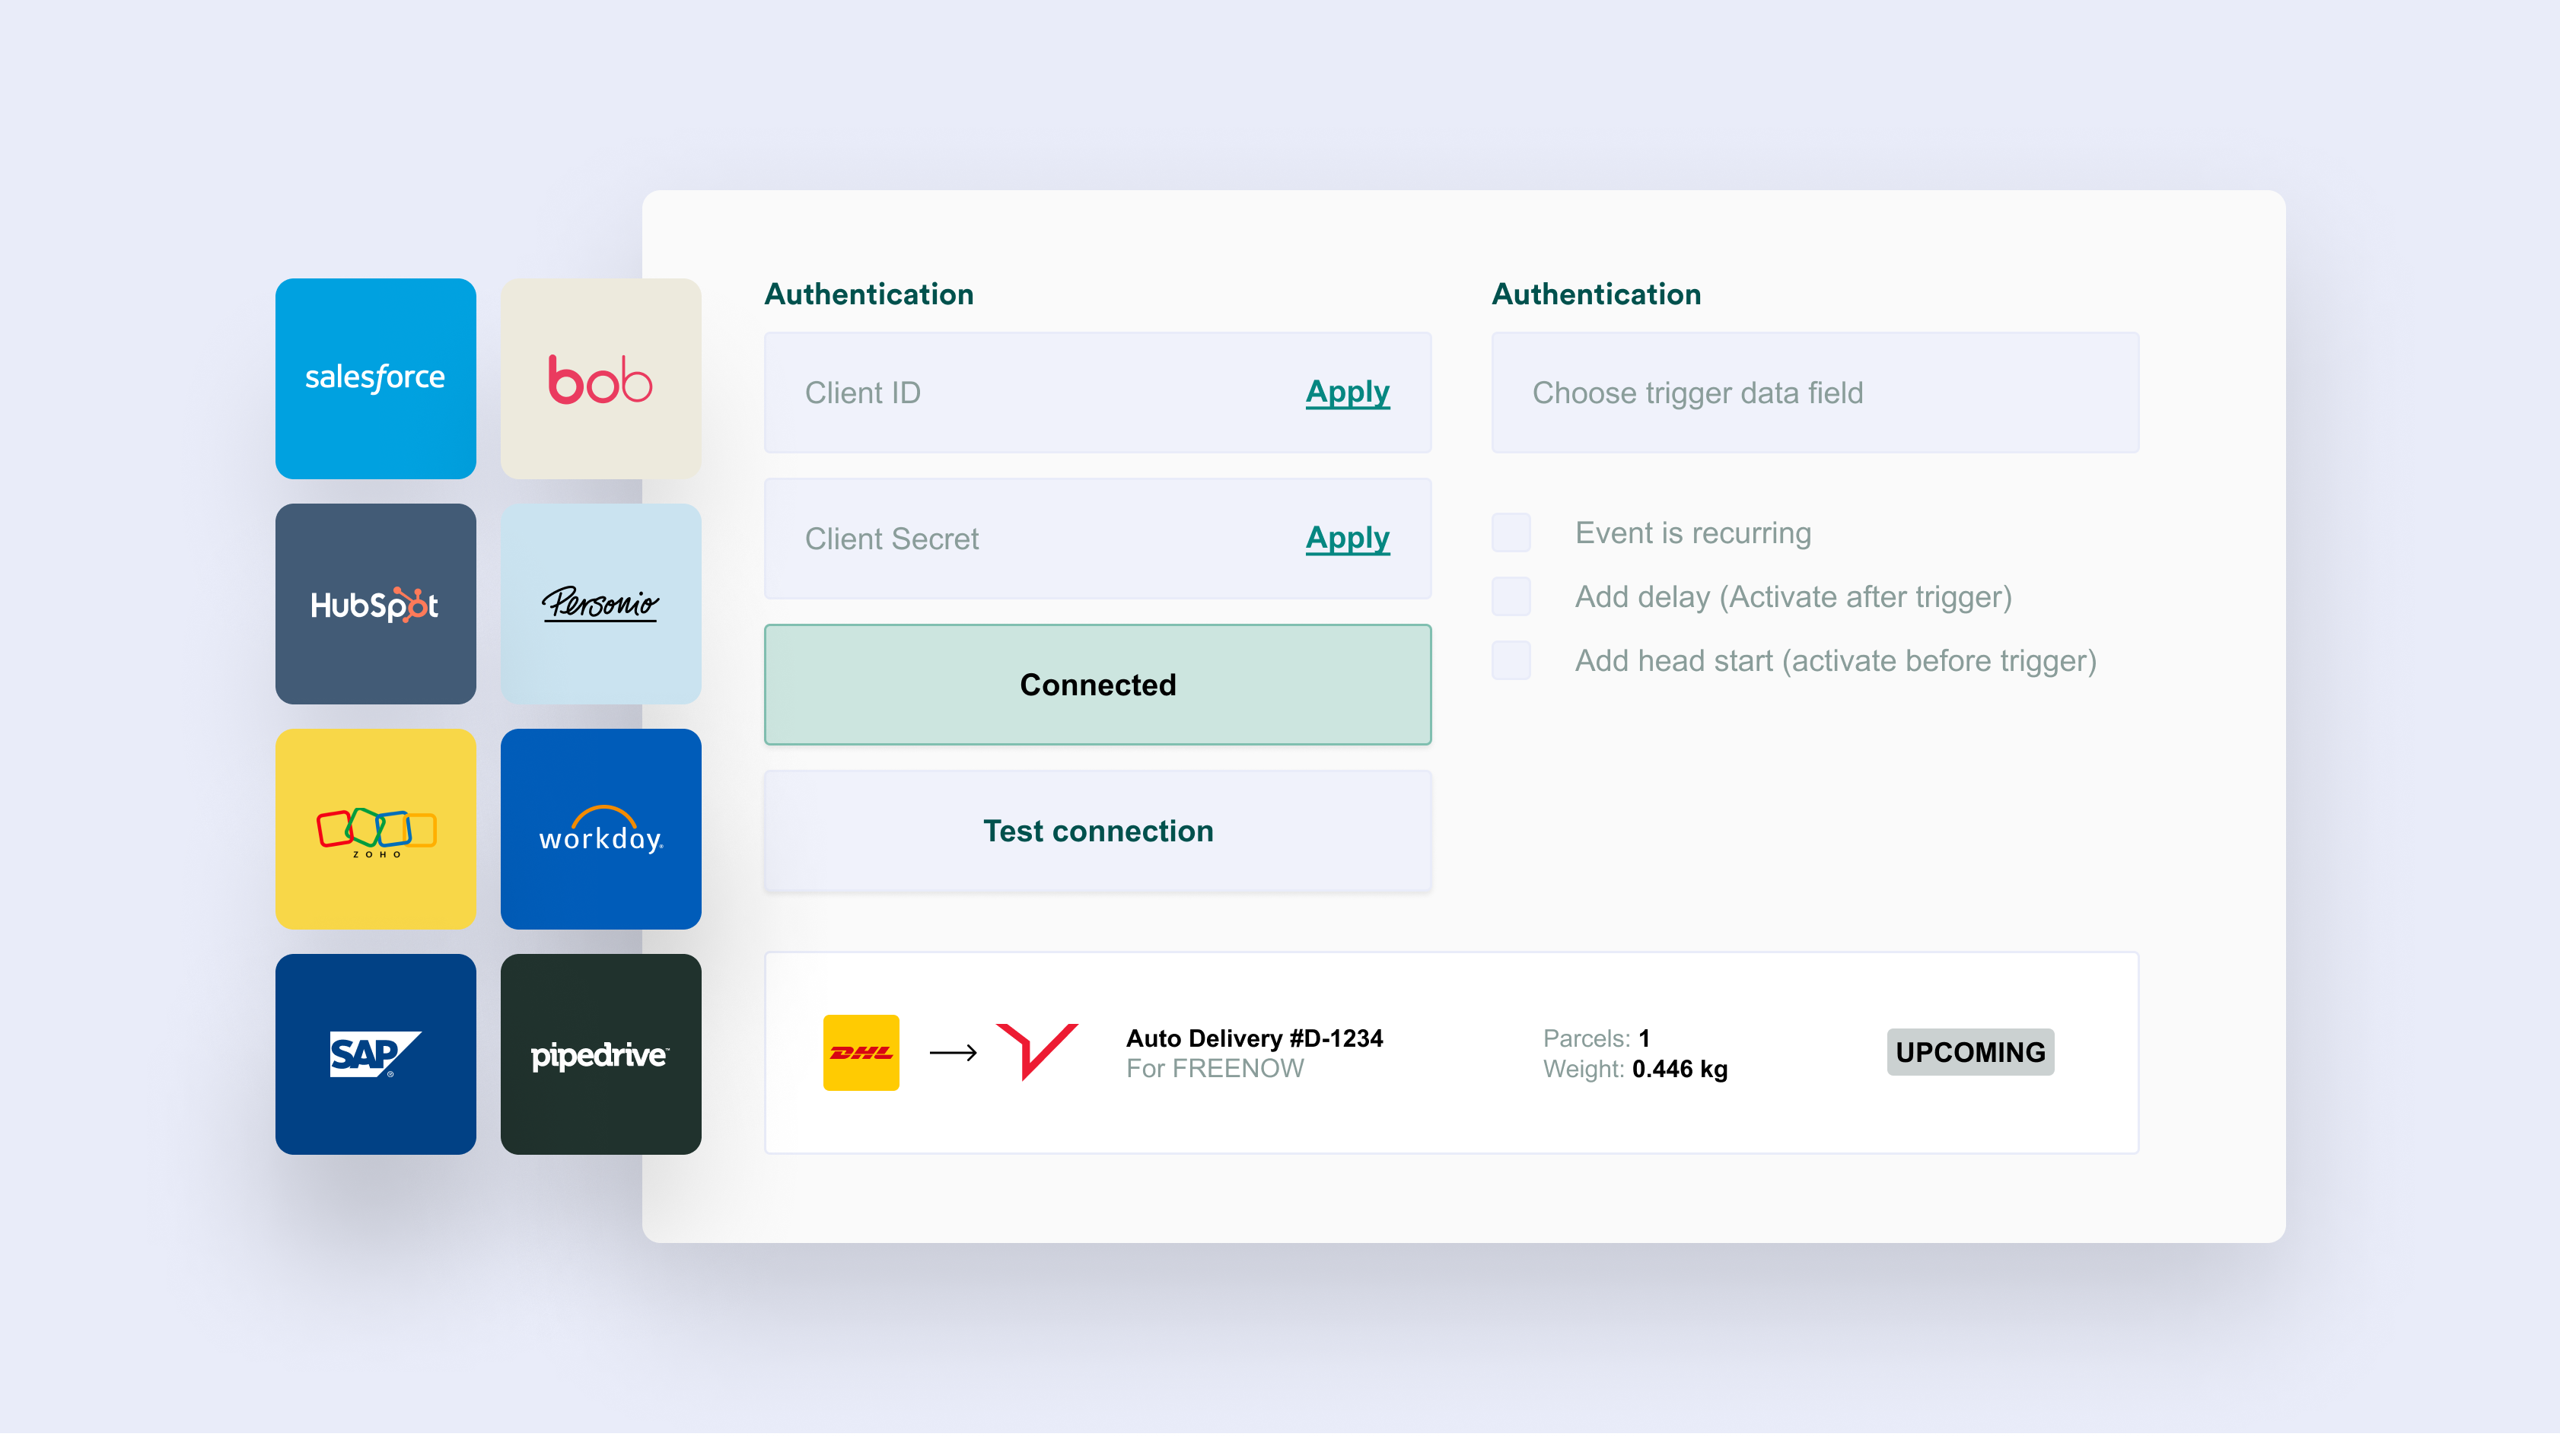Screen dimensions: 2560x1456
Task: Tick the Add head start checkbox
Action: (1511, 660)
